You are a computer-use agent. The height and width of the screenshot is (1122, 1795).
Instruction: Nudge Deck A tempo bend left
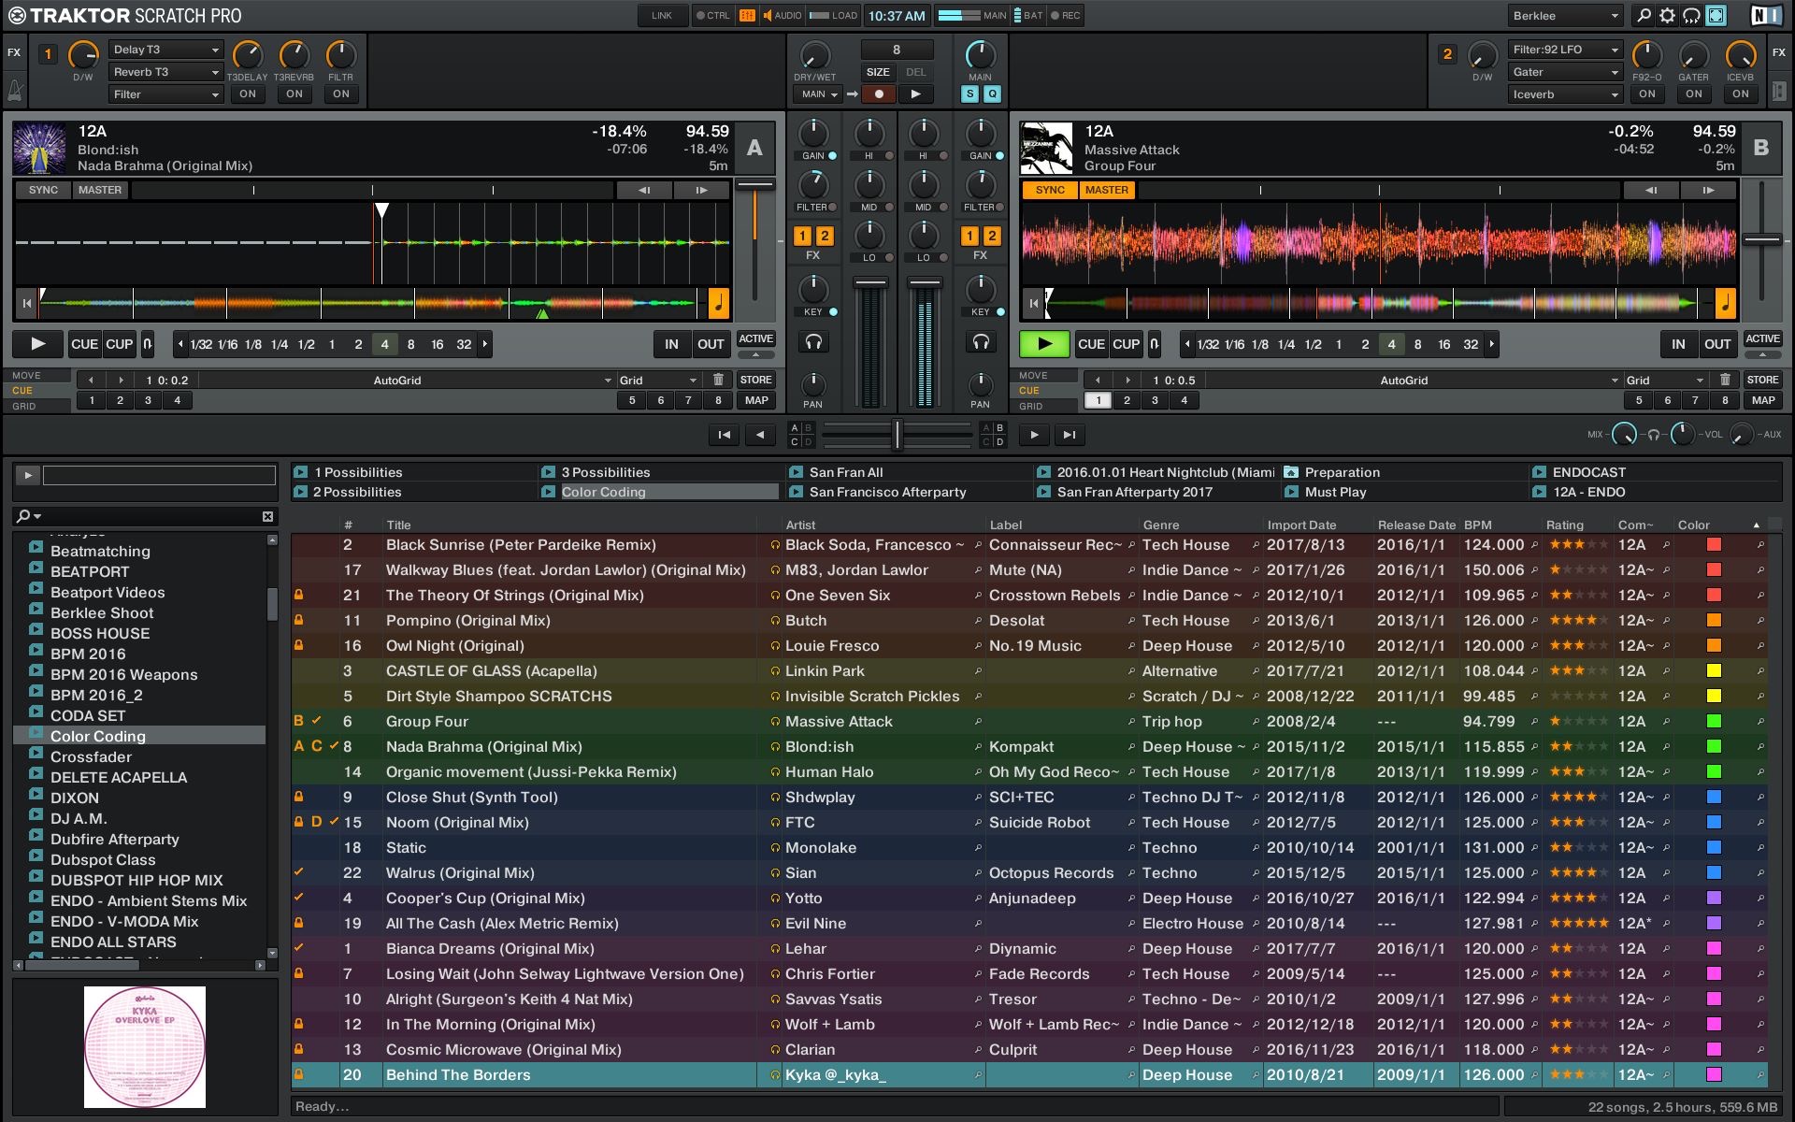644,190
